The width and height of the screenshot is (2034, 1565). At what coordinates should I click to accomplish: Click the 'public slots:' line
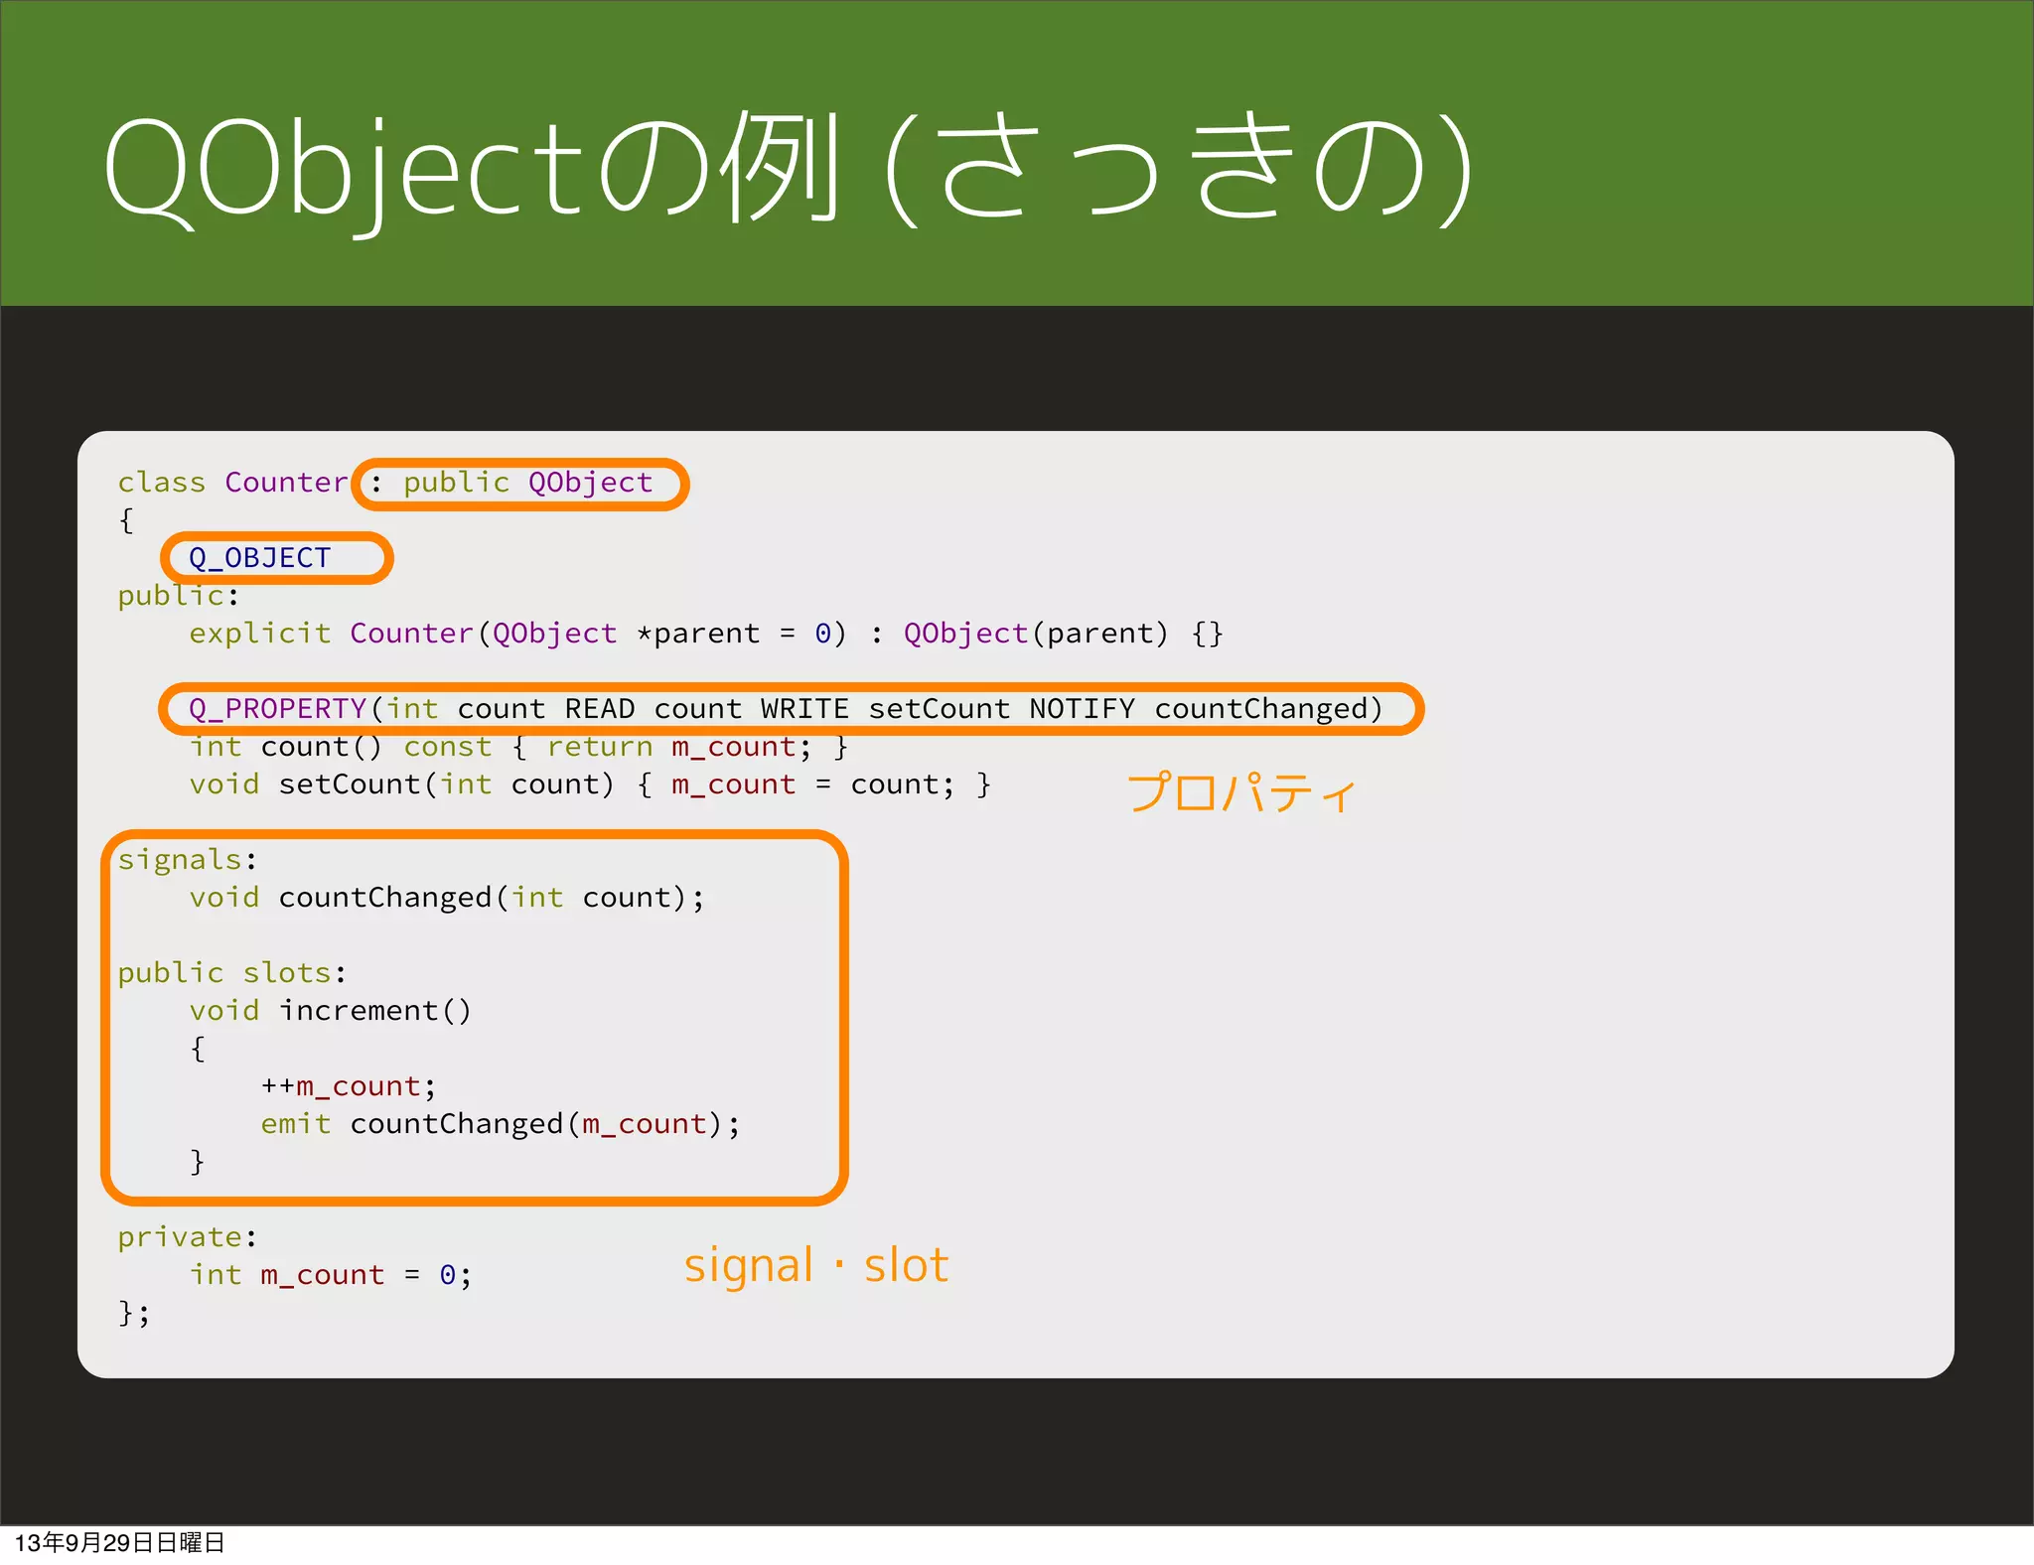coord(232,973)
